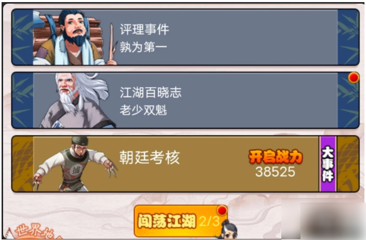Click the 江湖百晓志 title text
This screenshot has height=240, width=366.
tap(151, 92)
